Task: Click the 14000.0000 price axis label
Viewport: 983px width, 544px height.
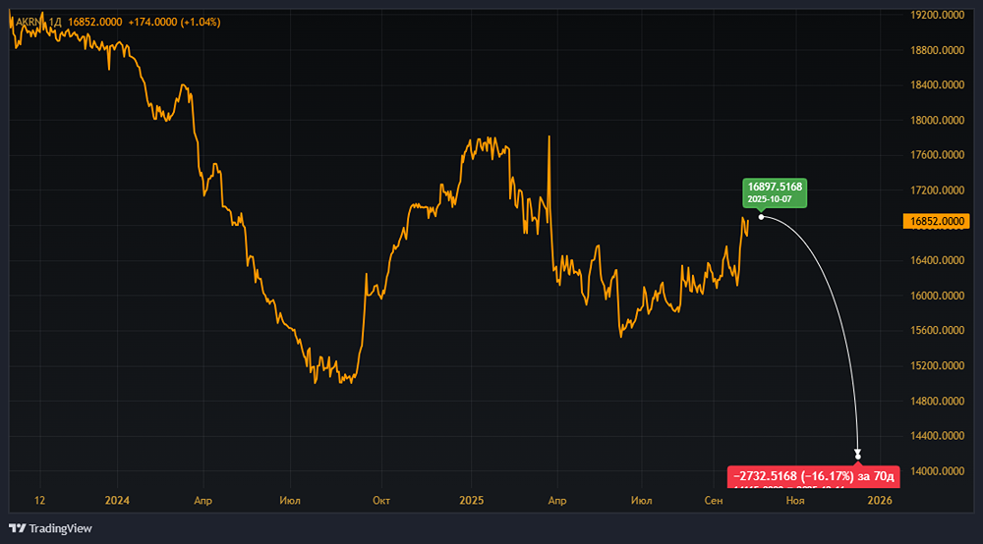Action: 937,470
